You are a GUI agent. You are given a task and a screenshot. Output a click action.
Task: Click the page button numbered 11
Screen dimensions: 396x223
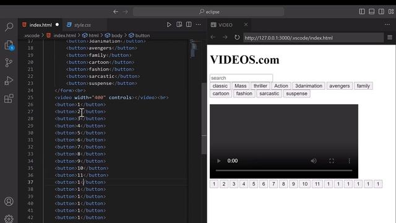pyautogui.click(x=317, y=184)
